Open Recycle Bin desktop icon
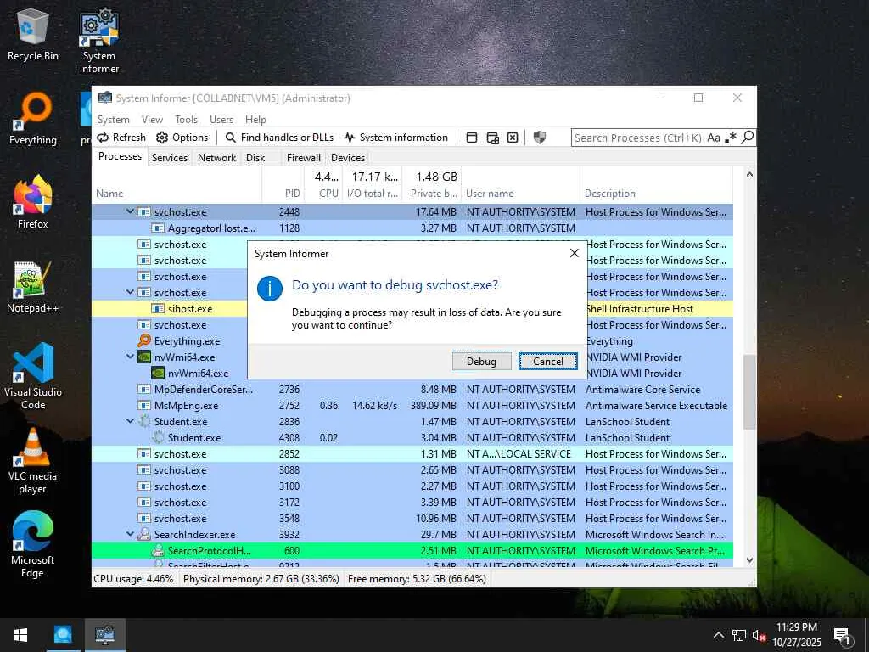Screen dimensions: 869x652 [33, 34]
